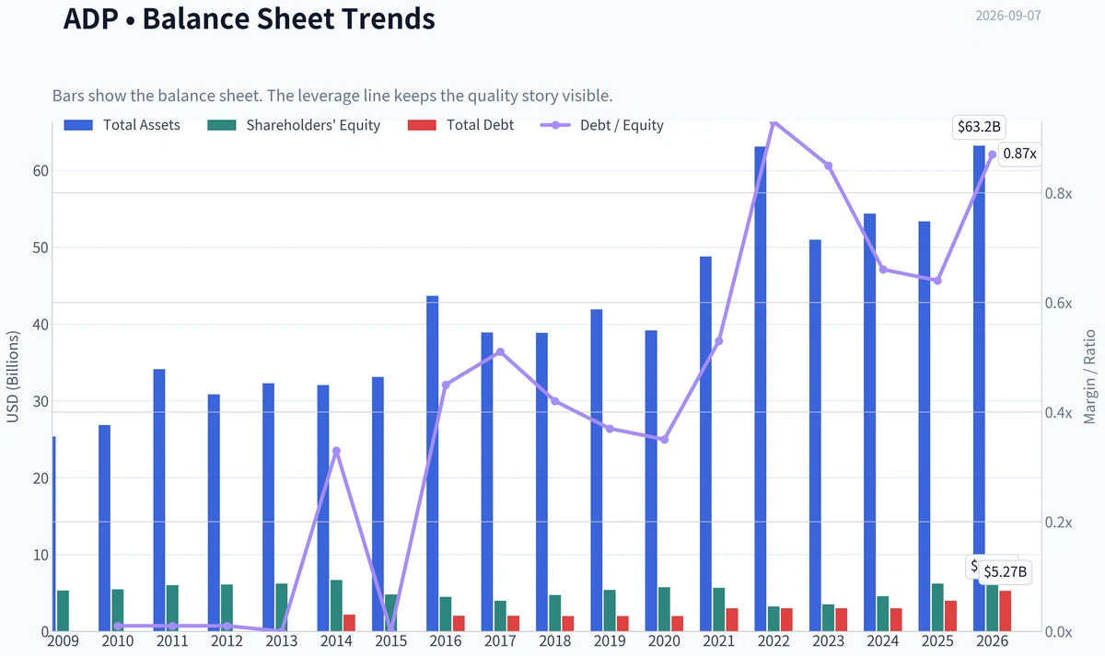Select the 2011 Total Assets bar
This screenshot has height=656, width=1105.
159,501
